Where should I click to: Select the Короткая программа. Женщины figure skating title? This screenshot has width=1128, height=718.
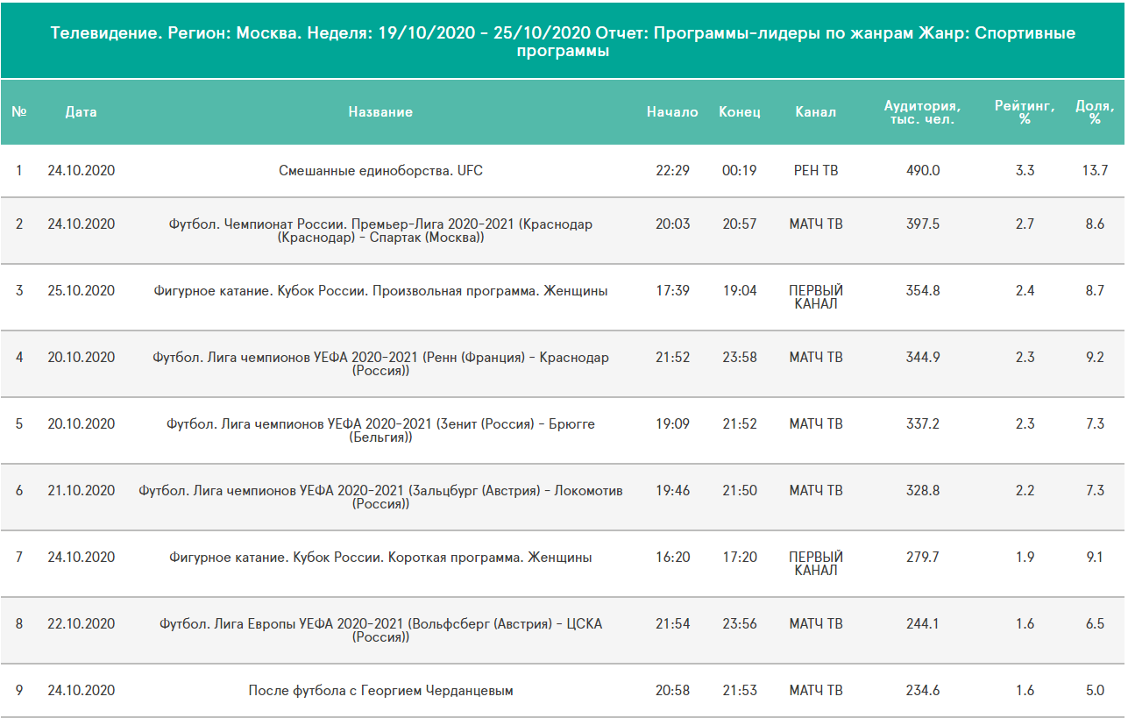380,558
